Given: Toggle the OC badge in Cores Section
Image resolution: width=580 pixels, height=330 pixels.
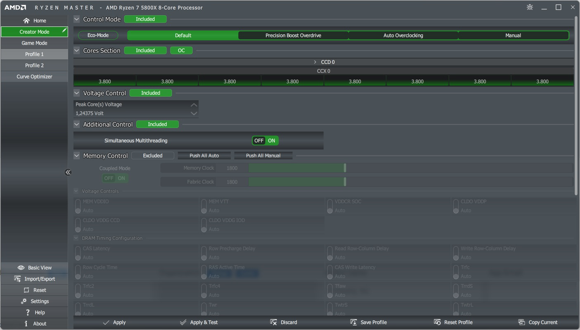Looking at the screenshot, I should pos(181,50).
